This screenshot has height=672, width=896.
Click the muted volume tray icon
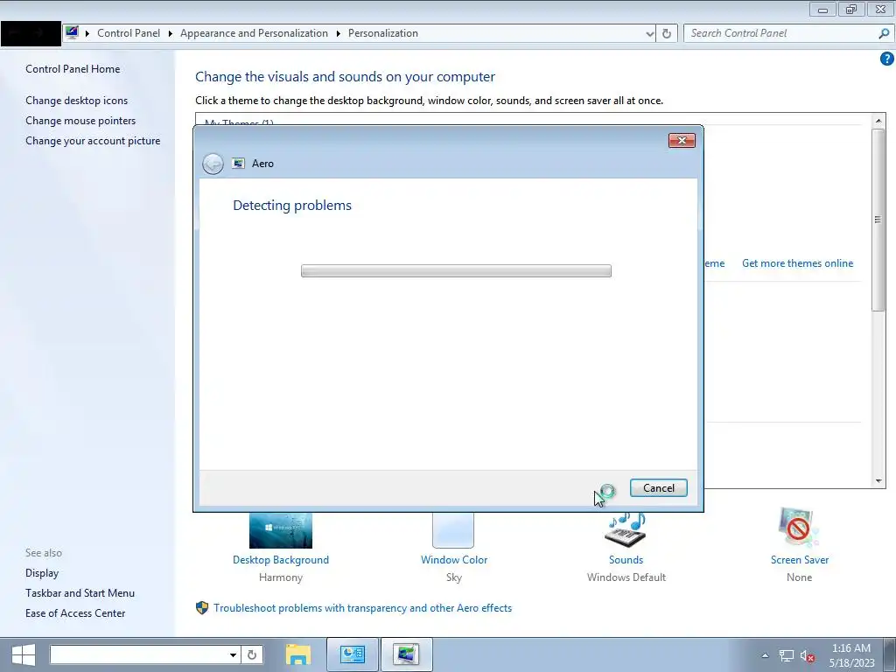click(808, 656)
